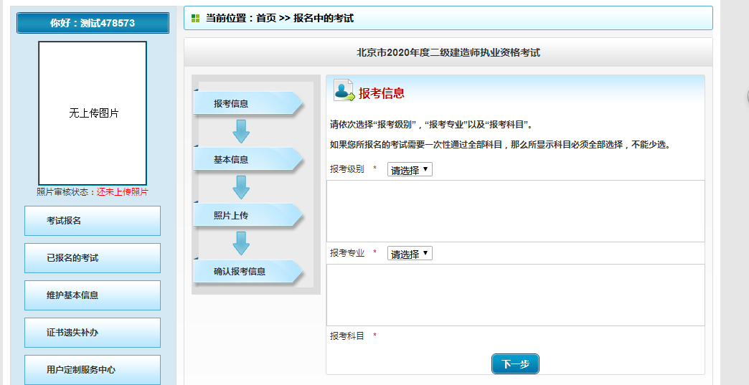749x385 pixels.
Task: Choose 用户定制服务中心 sidebar entry
Action: pos(93,370)
